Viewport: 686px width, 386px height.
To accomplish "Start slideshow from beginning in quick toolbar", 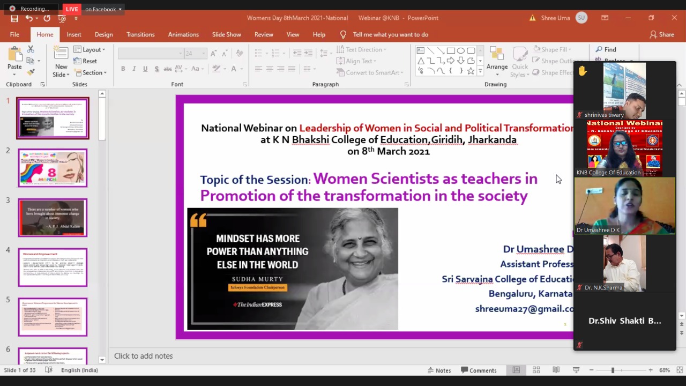I will (x=62, y=18).
